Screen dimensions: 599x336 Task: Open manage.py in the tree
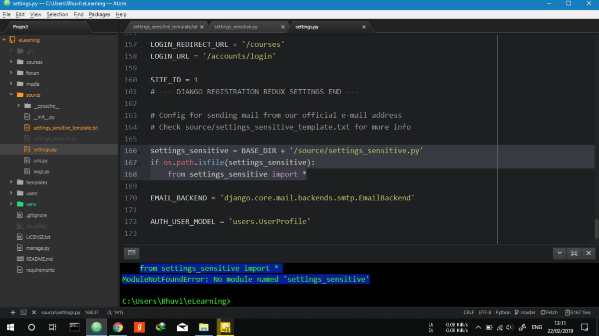(38, 248)
